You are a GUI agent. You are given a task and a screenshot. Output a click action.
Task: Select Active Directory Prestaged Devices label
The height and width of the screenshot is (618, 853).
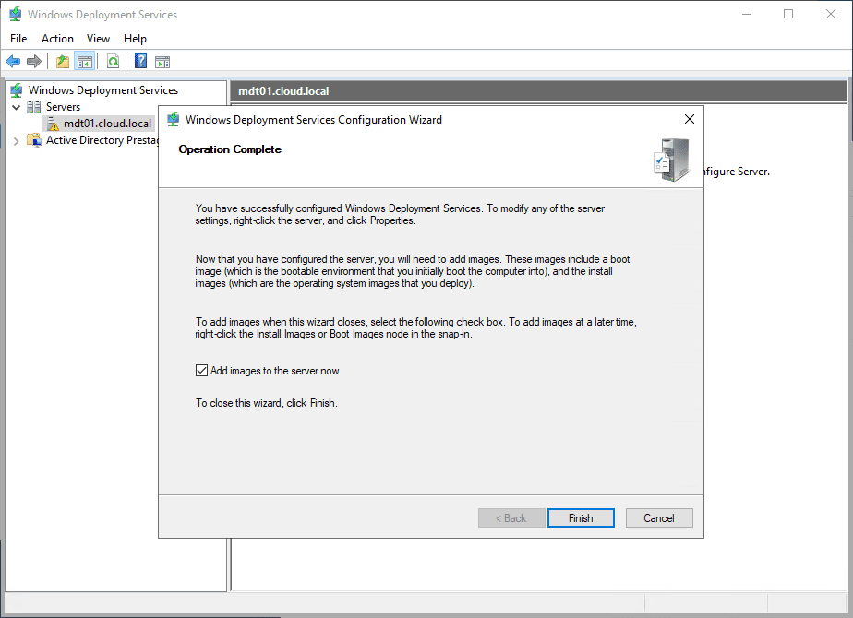click(102, 140)
